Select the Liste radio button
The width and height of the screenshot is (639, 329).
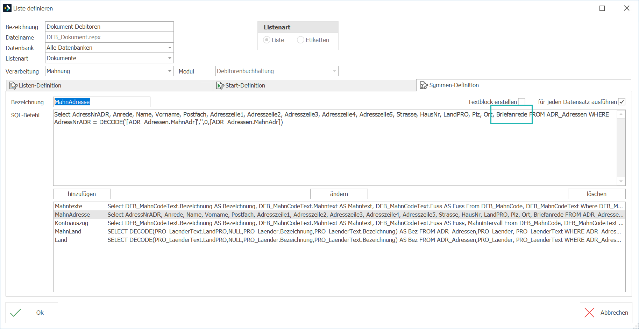pyautogui.click(x=267, y=40)
